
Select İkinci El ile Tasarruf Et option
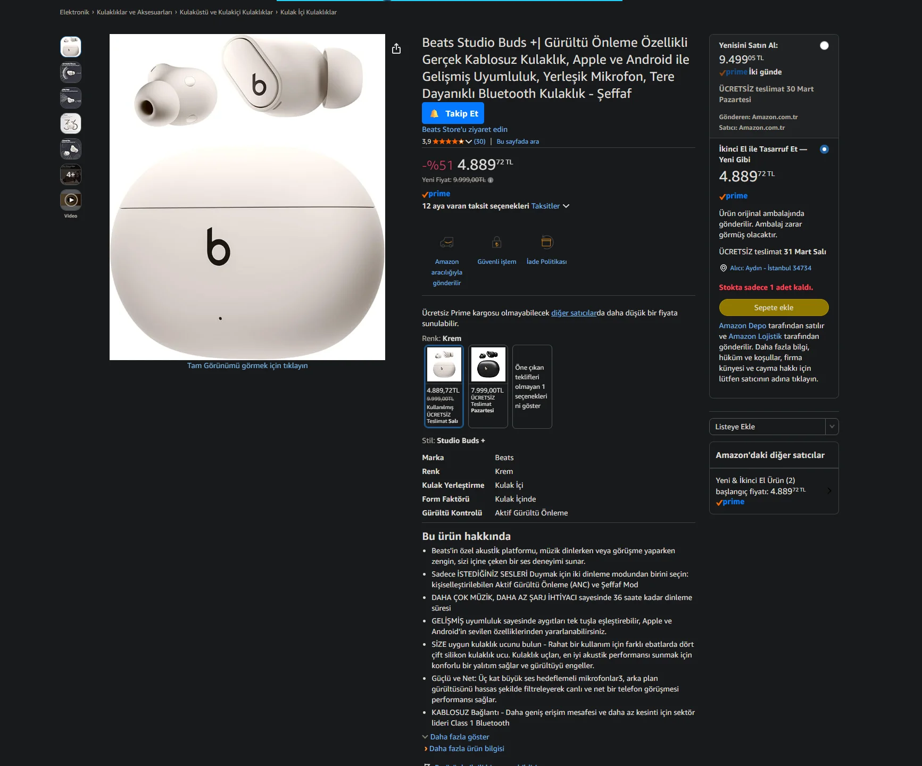coord(824,149)
